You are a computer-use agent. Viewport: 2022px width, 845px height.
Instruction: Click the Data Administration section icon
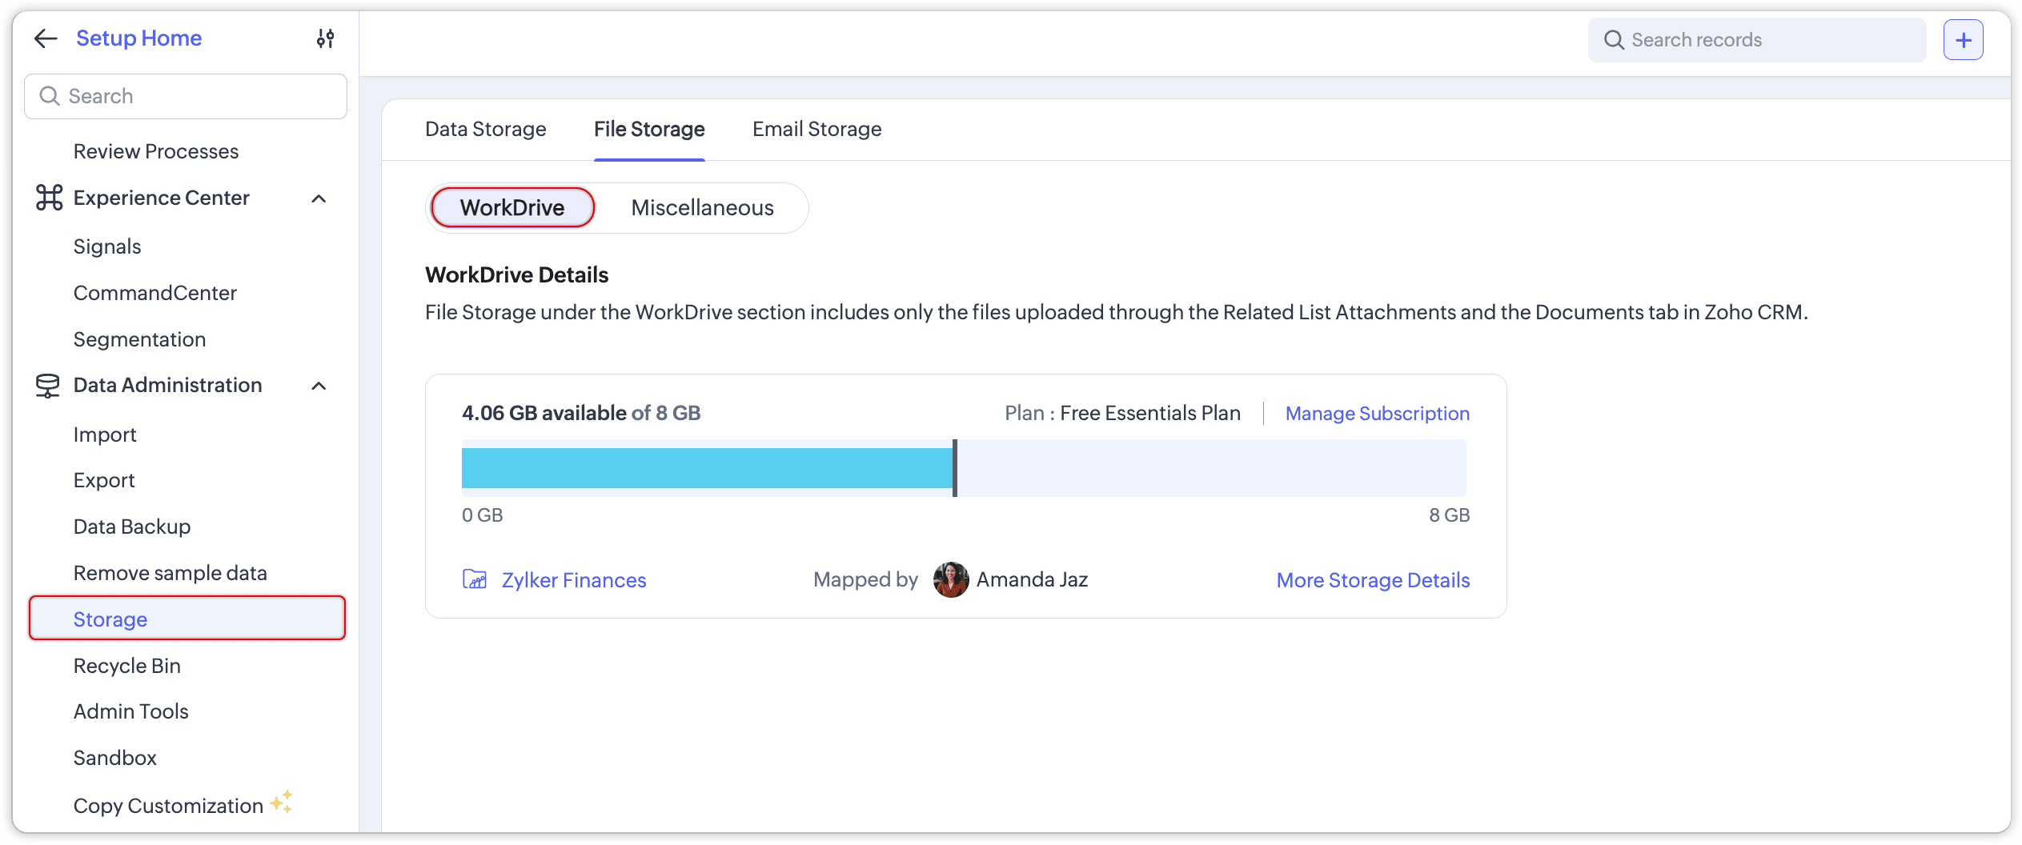point(48,386)
